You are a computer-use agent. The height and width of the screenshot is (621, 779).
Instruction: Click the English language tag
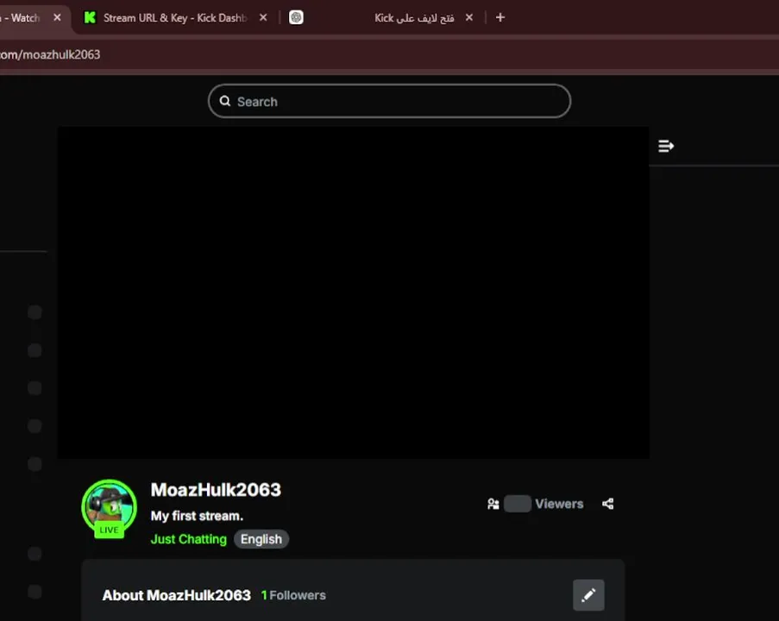[x=261, y=539]
